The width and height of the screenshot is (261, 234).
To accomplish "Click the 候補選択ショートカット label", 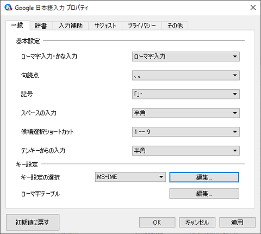I will [47, 132].
